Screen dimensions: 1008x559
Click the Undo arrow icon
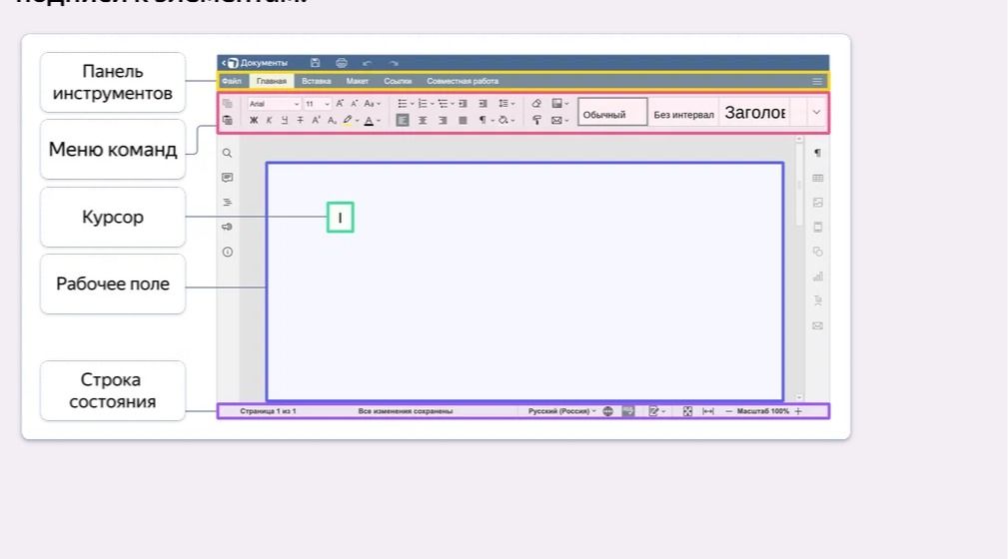(367, 63)
